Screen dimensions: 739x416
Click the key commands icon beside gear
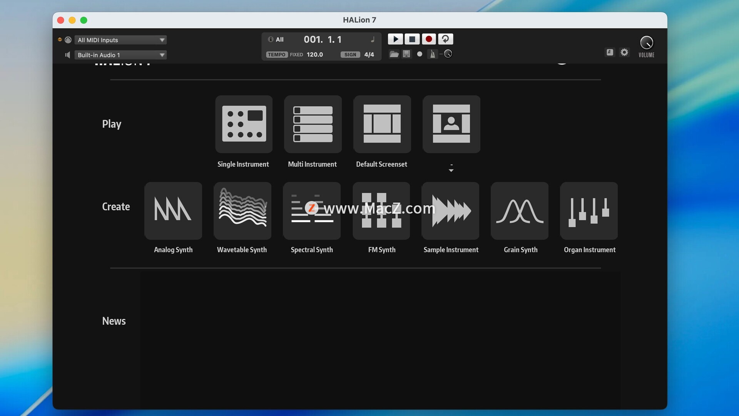point(610,52)
